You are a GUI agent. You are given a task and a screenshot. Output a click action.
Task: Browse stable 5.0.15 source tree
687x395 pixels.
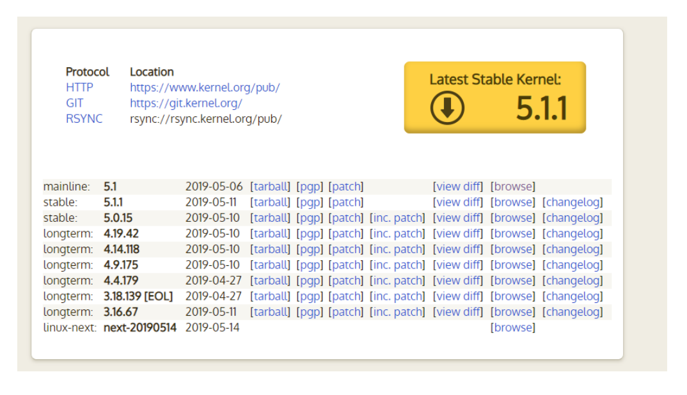512,218
